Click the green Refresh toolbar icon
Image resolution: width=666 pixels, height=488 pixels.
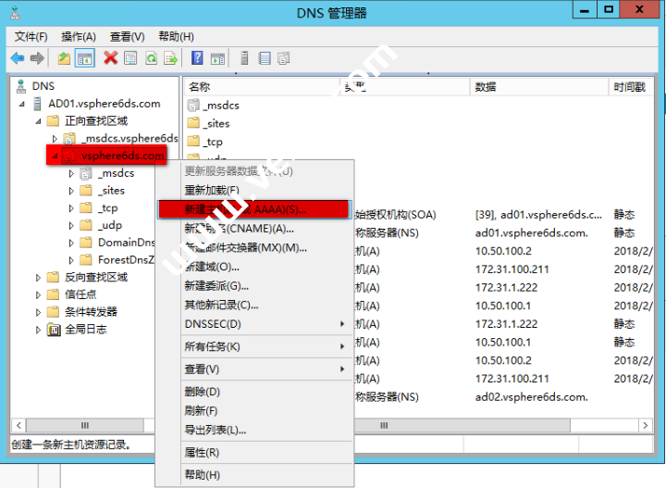point(151,58)
